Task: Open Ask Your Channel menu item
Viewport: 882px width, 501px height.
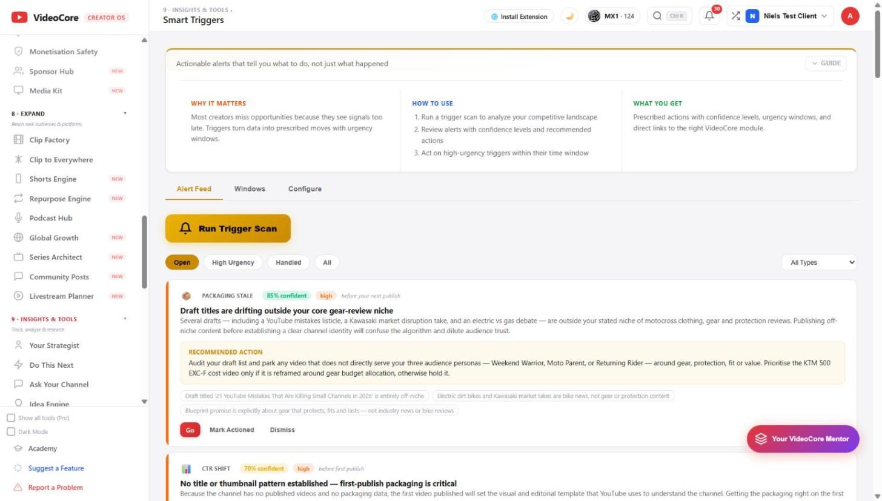Action: point(59,384)
